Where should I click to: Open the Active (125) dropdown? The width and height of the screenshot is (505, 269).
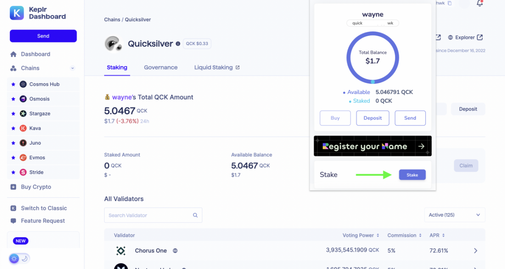coord(454,215)
